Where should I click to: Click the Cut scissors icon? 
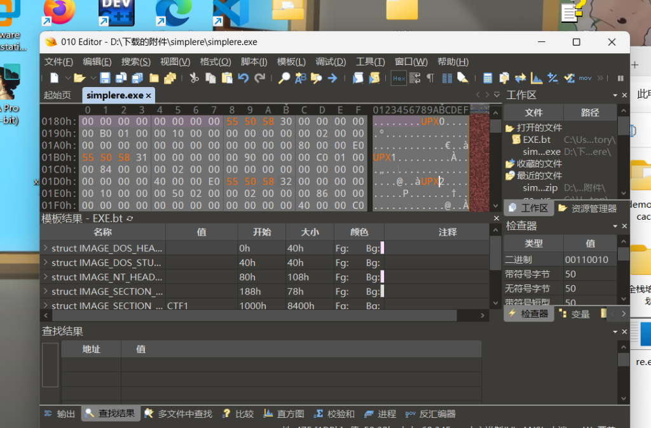194,78
